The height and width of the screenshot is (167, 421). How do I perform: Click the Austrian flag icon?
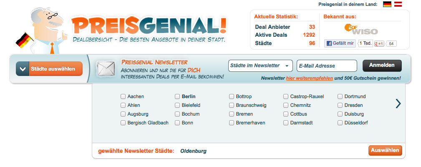click(398, 4)
